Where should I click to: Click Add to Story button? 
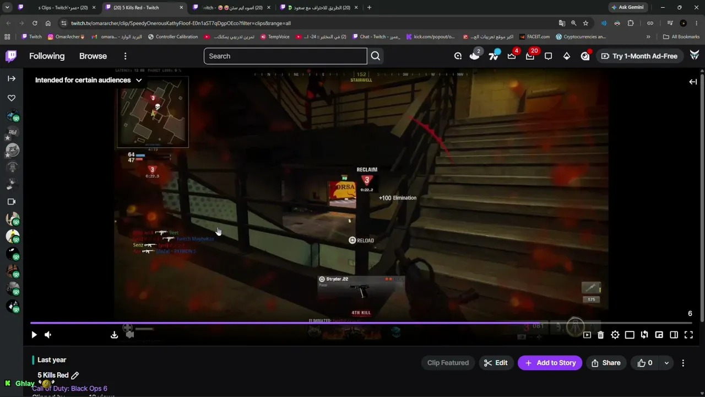tap(550, 363)
